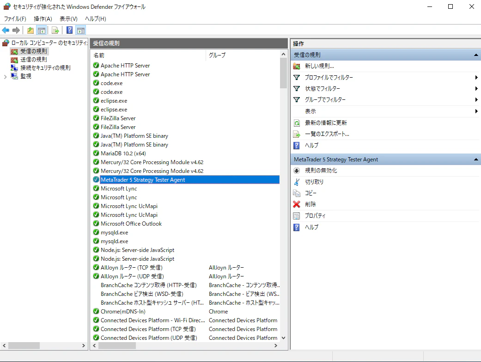
Task: Open the グループでフィルター submenu arrow
Action: (x=476, y=99)
